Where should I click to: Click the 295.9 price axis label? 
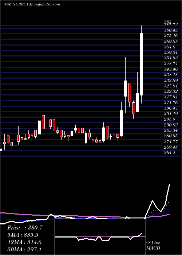point(170,119)
